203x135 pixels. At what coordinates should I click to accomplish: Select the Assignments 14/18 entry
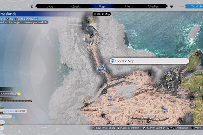(14, 111)
